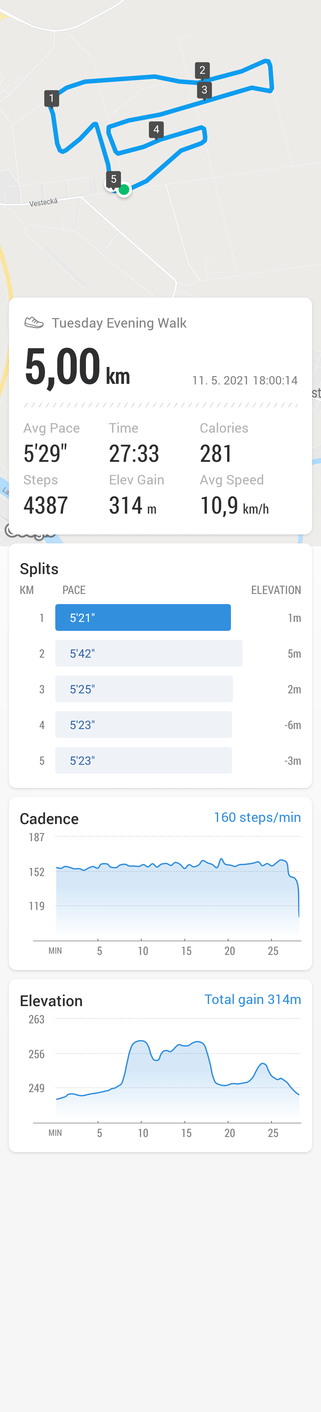Click the Google logo on the map

click(x=30, y=531)
